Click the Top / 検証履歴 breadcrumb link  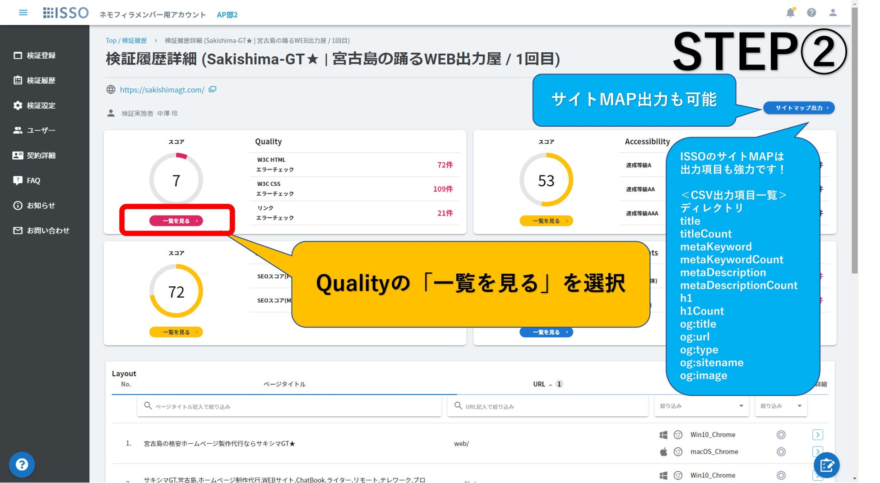coord(126,41)
